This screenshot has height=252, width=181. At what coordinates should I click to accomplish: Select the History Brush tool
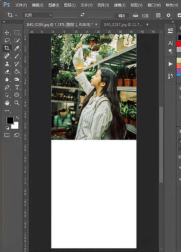(17, 64)
